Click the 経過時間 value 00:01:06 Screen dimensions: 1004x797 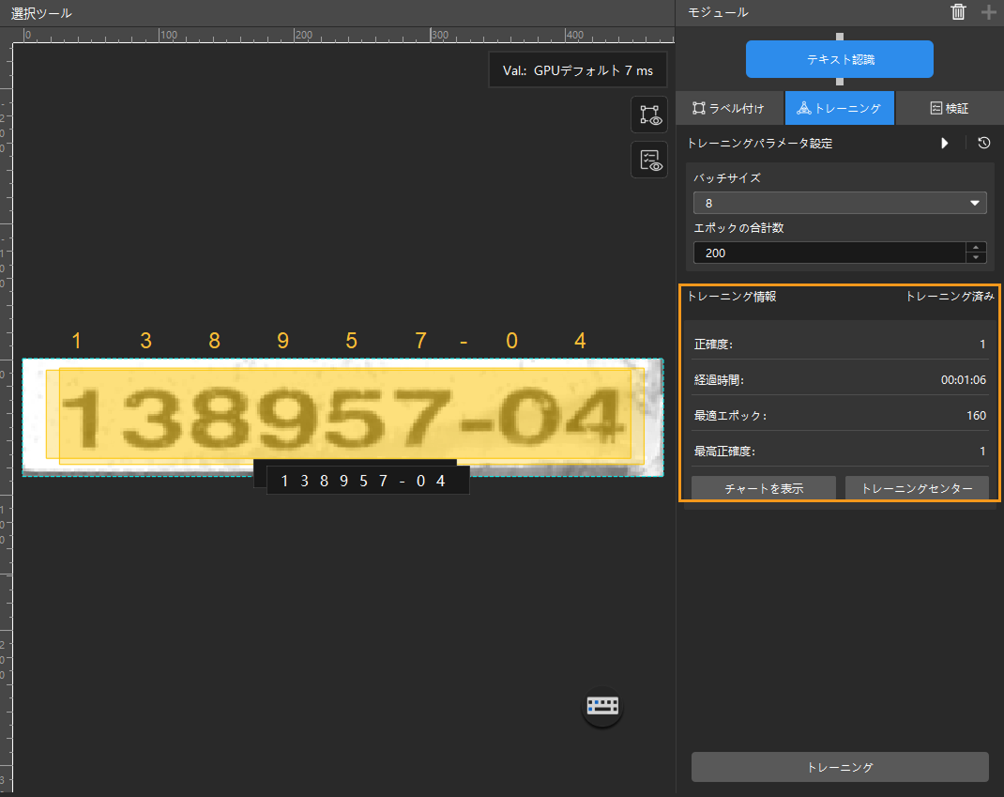click(963, 380)
